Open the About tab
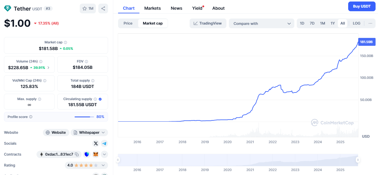The height and width of the screenshot is (175, 378). pyautogui.click(x=219, y=8)
